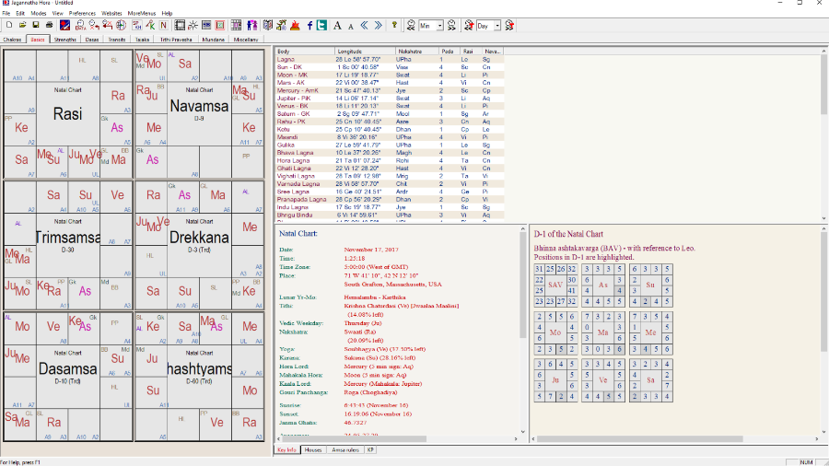Click the Save chart icon
829x466 pixels.
(x=34, y=25)
